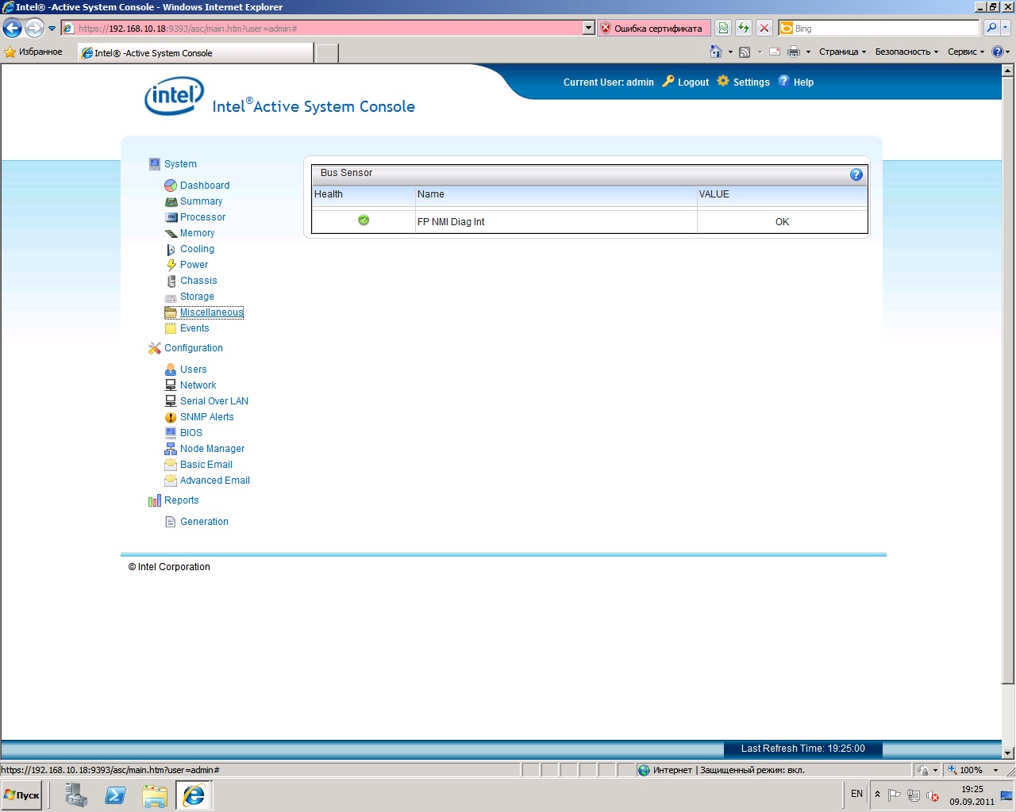1016x812 pixels.
Task: Click the Node Manager network icon
Action: 170,449
